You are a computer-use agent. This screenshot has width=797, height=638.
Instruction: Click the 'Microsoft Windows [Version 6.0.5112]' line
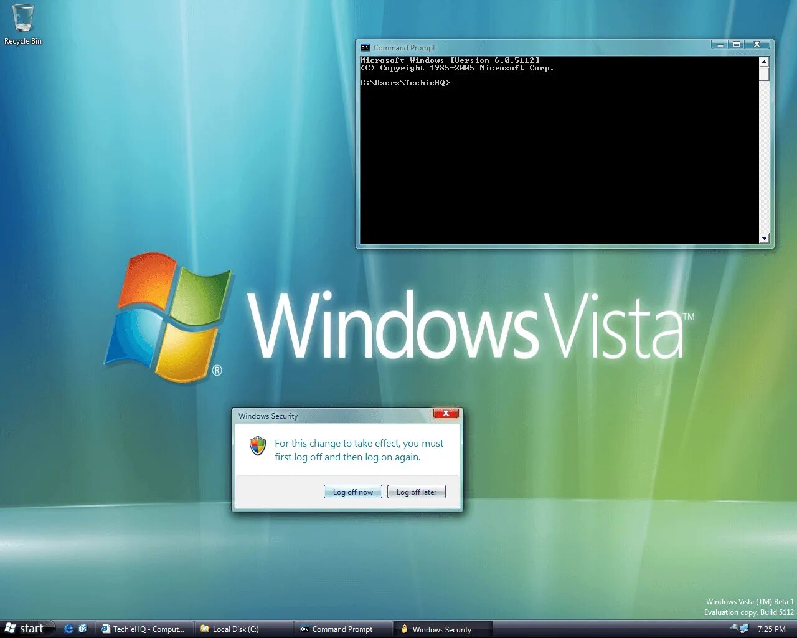[x=450, y=60]
